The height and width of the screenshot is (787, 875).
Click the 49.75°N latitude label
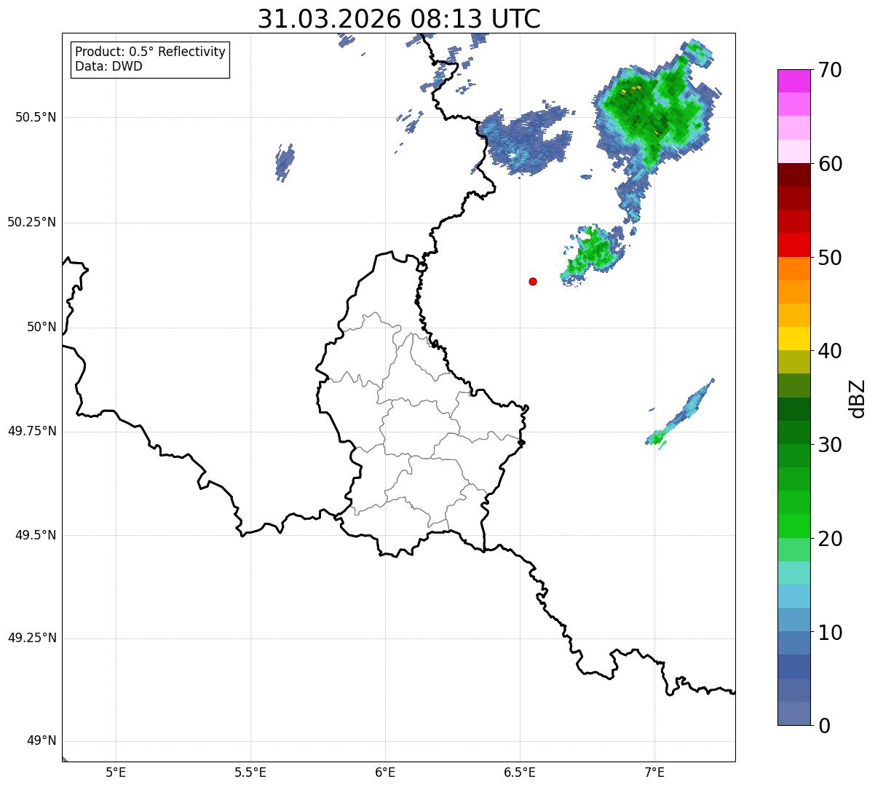pyautogui.click(x=32, y=431)
